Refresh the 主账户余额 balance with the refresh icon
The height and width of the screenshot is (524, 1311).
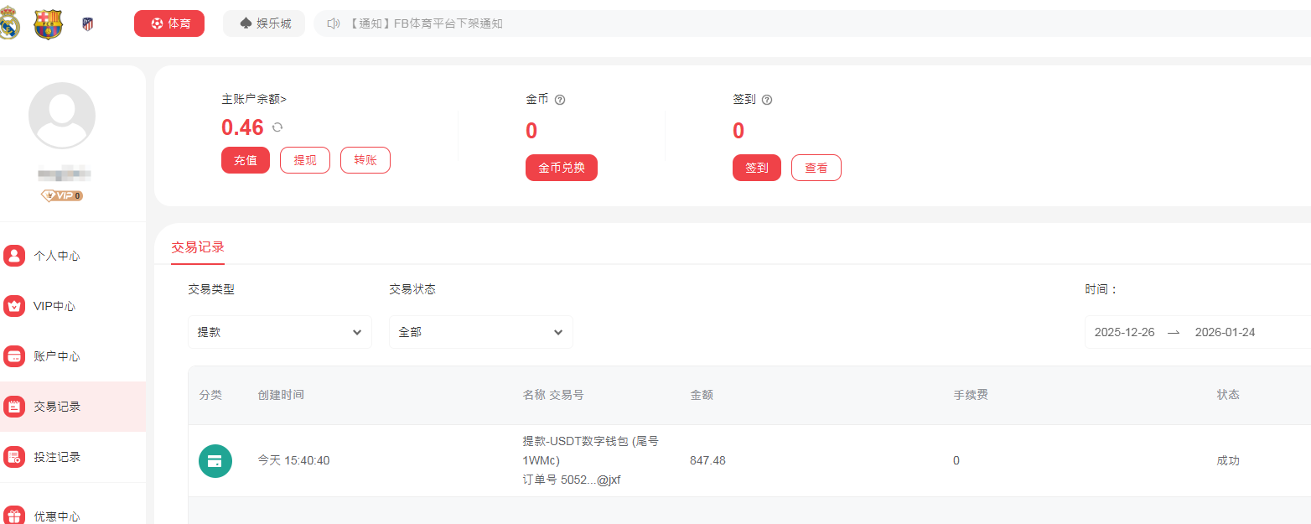tap(277, 127)
